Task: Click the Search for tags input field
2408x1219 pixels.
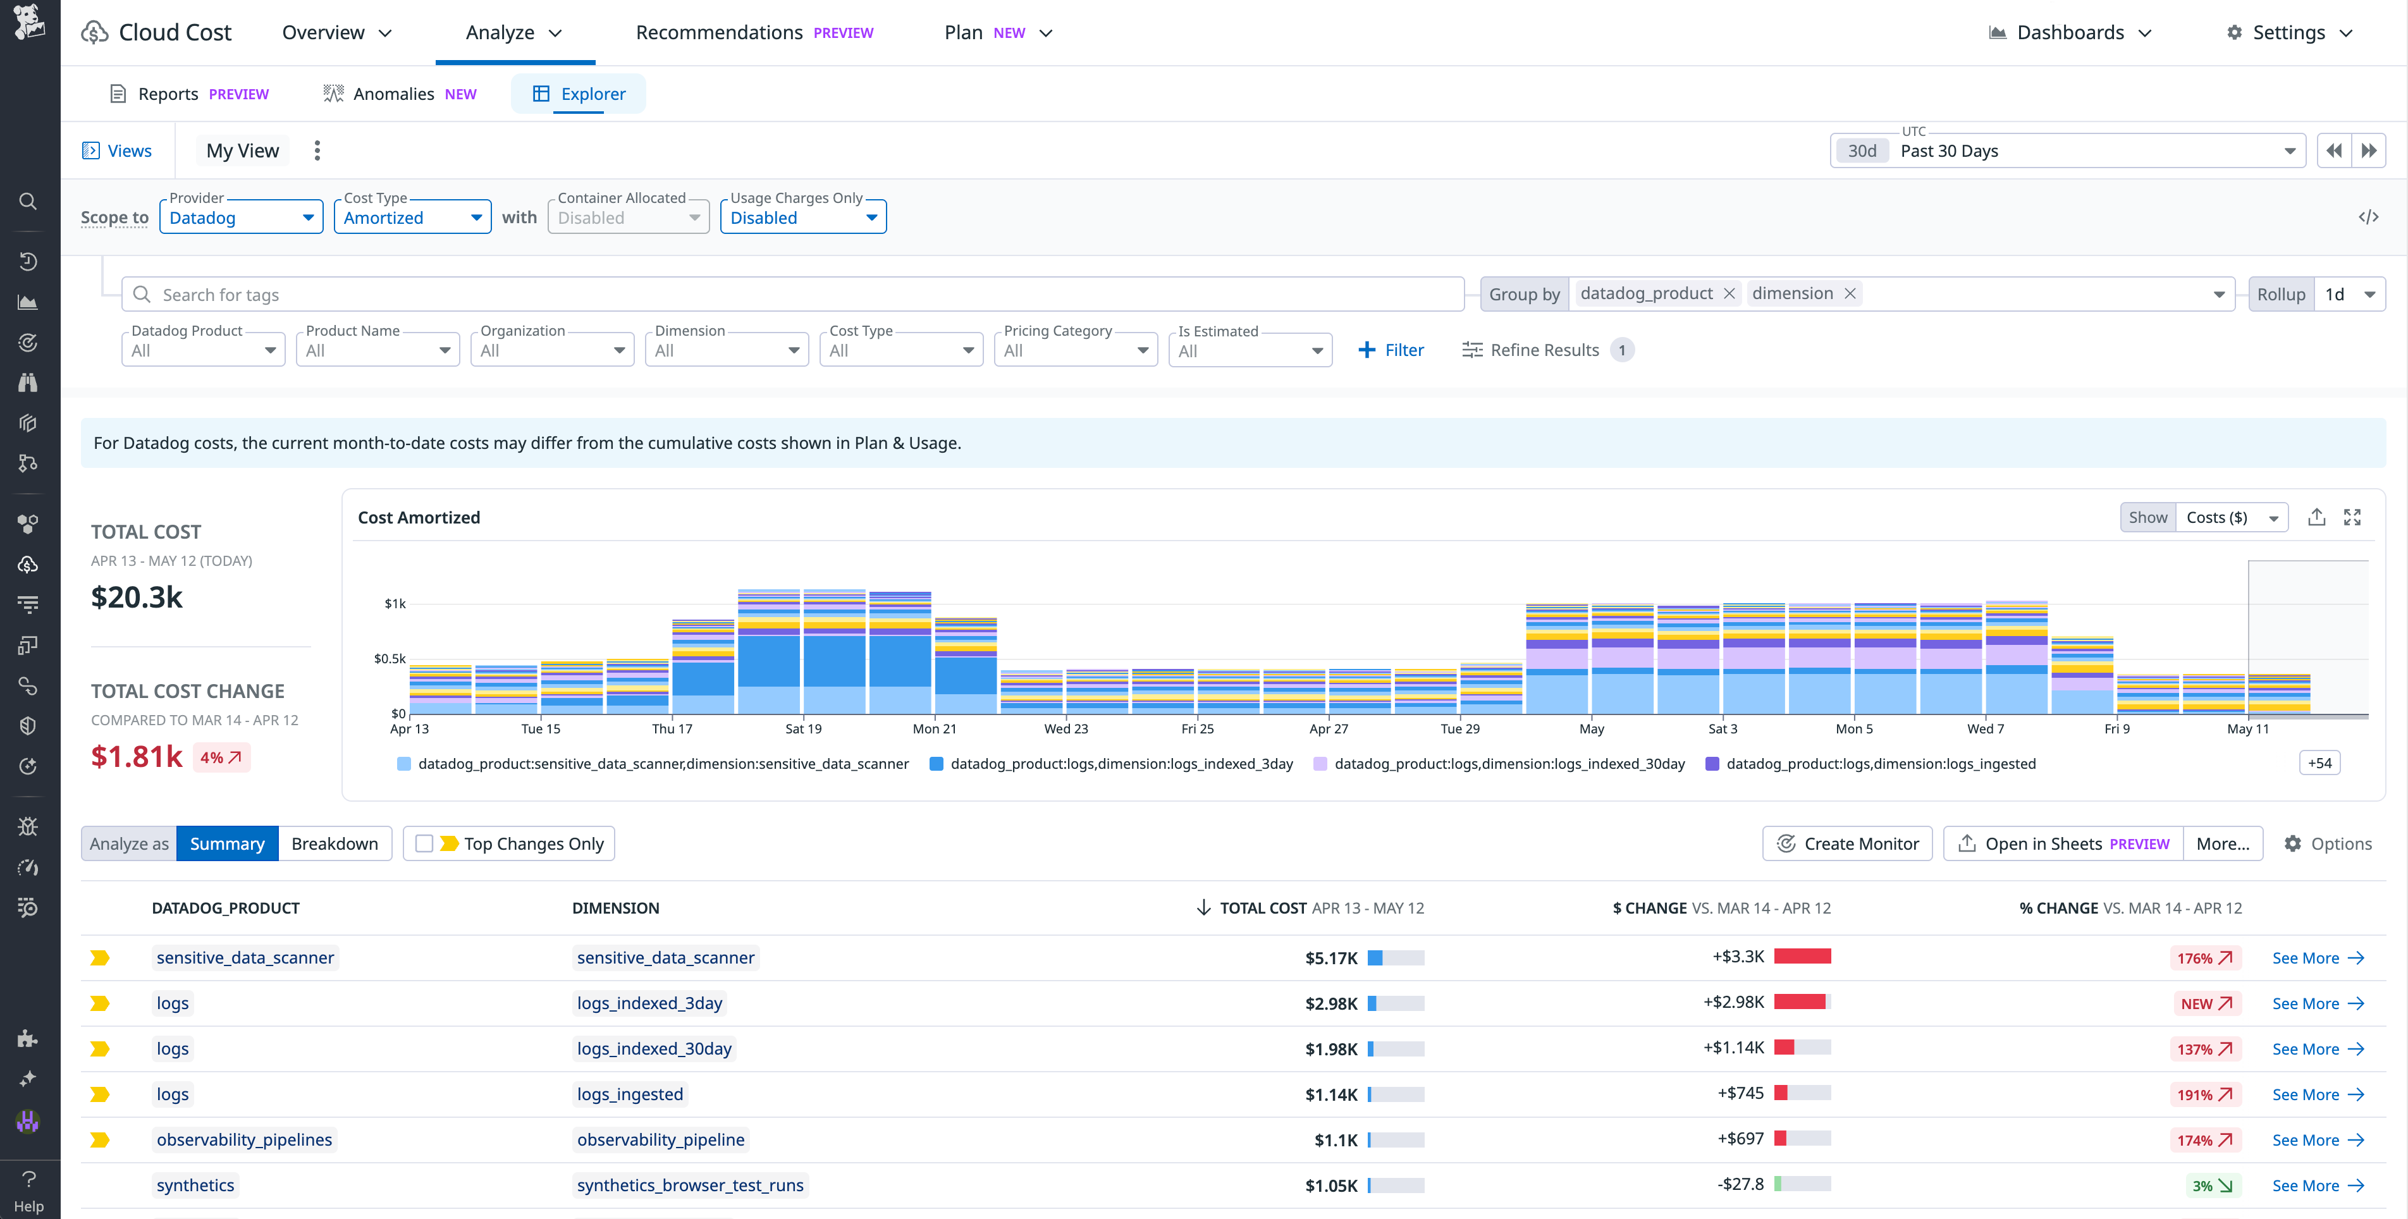Action: click(x=561, y=293)
